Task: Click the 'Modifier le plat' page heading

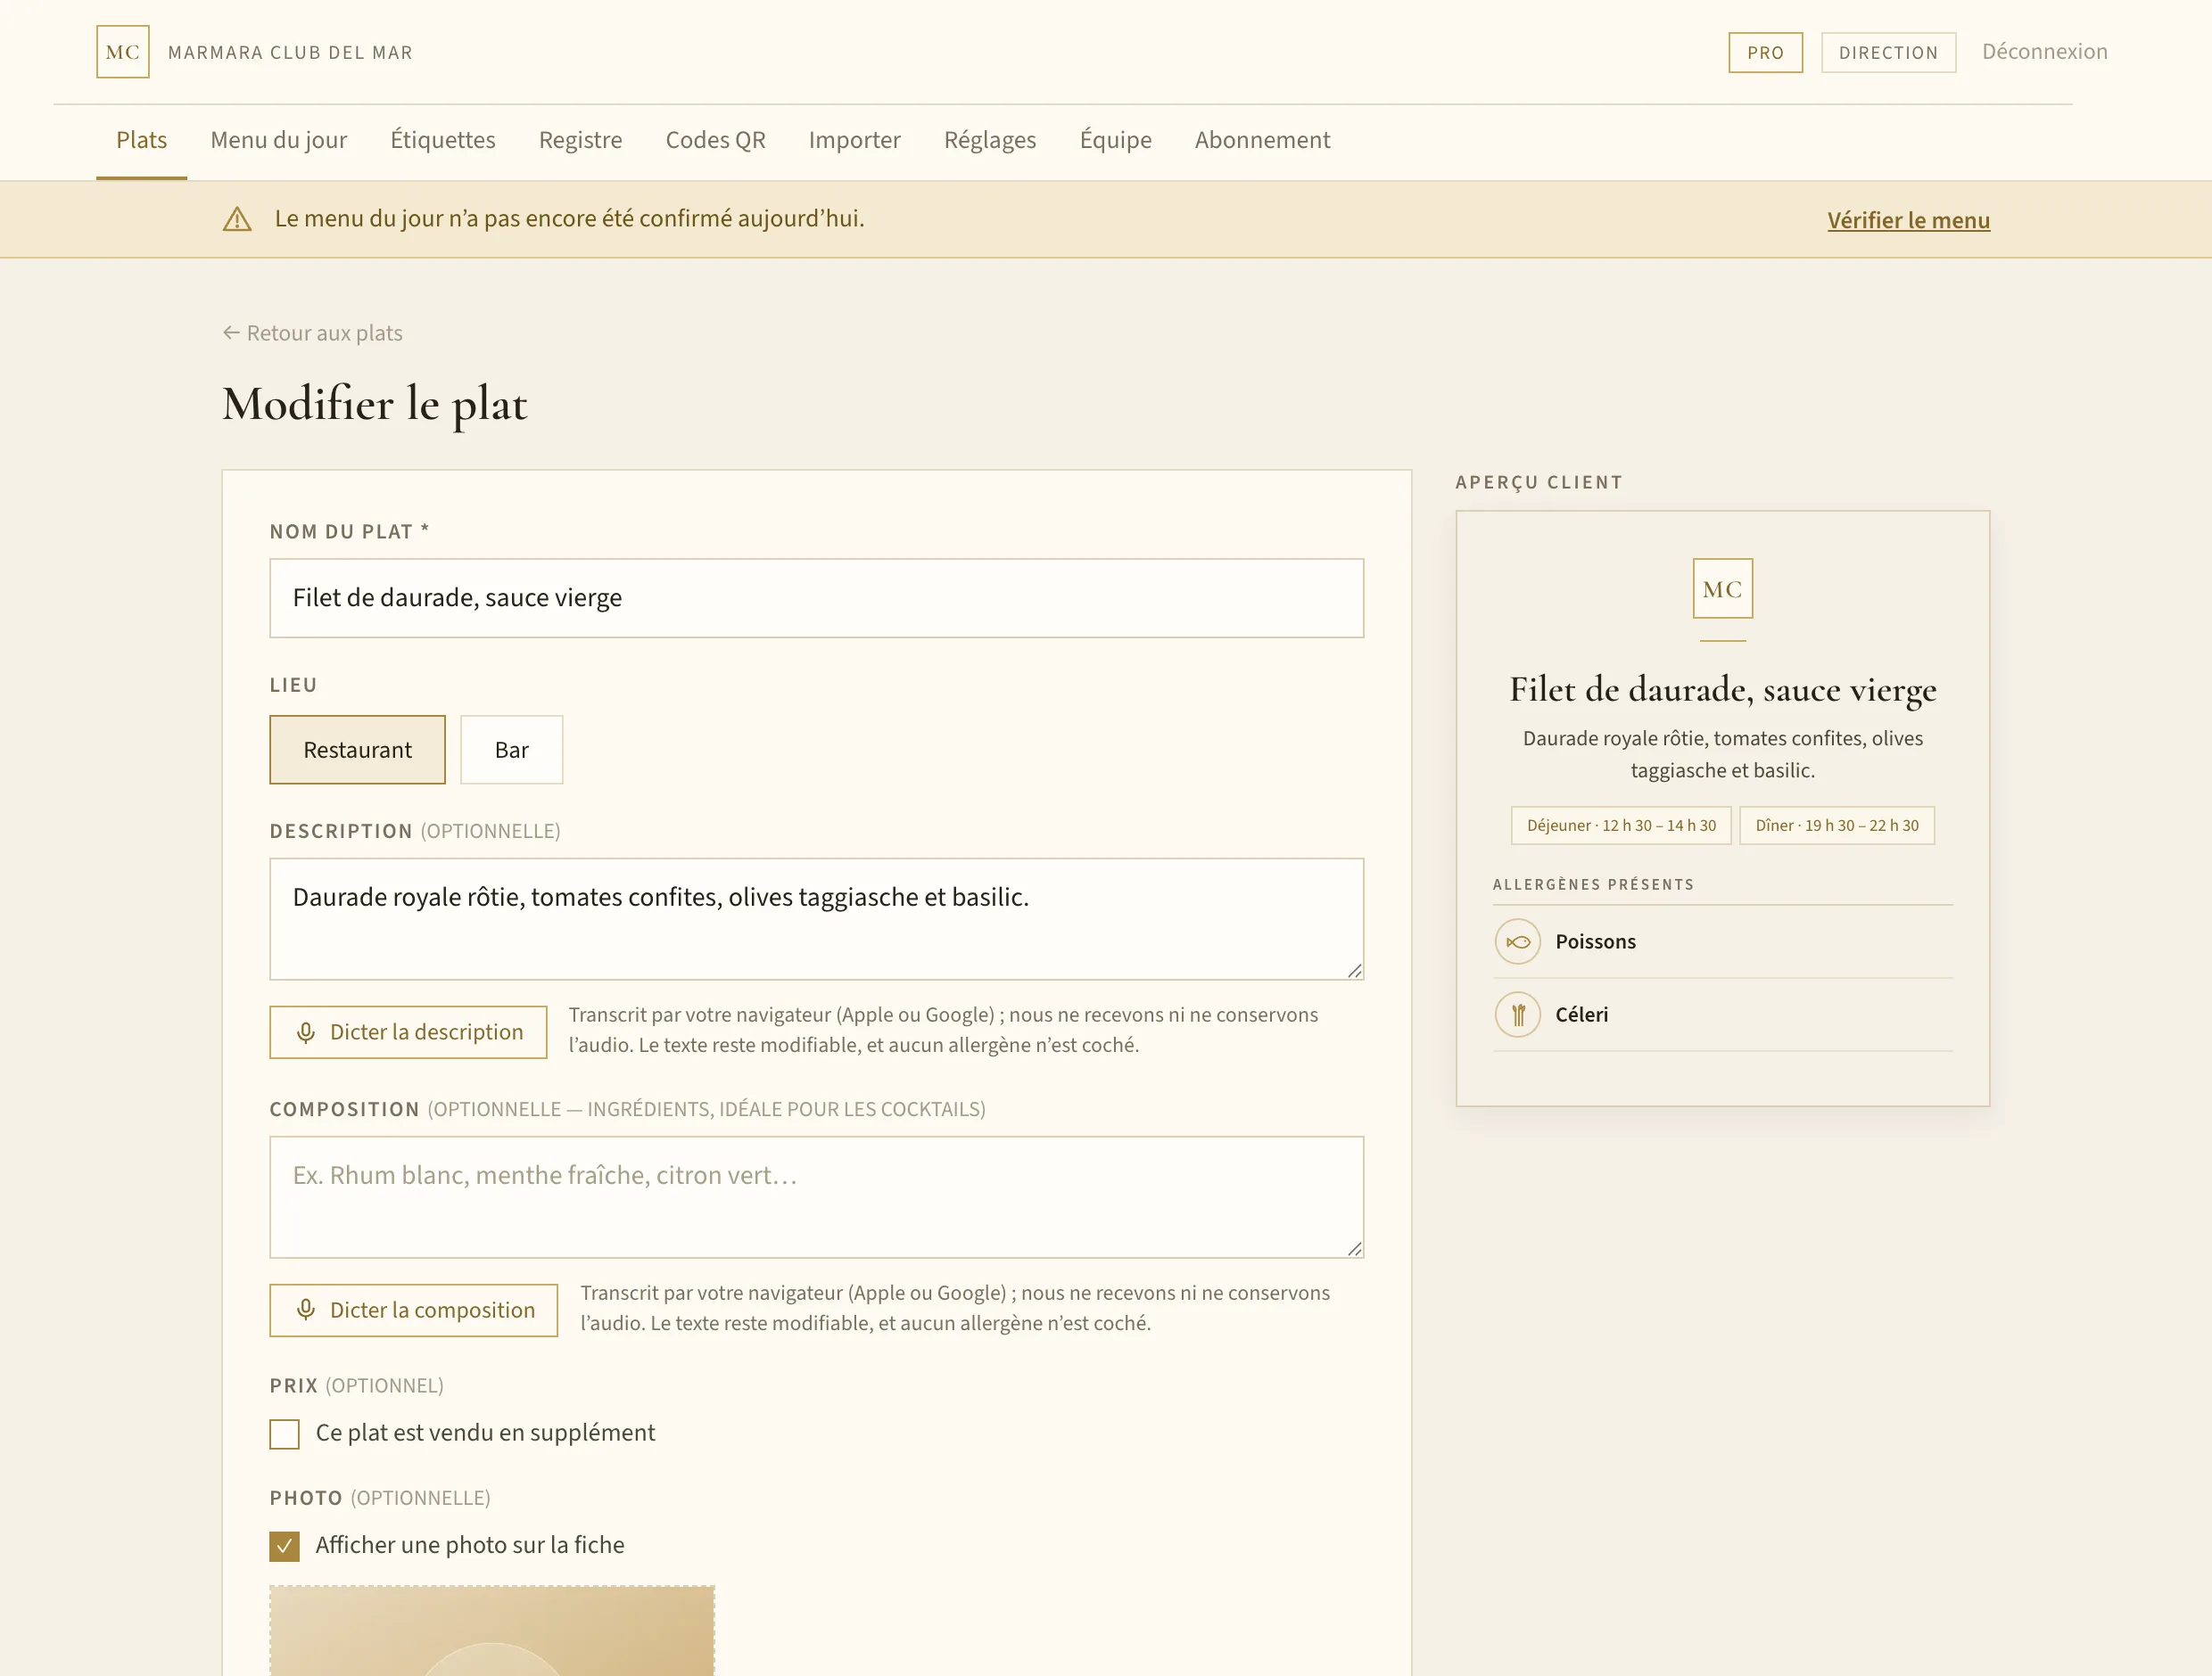Action: tap(375, 405)
